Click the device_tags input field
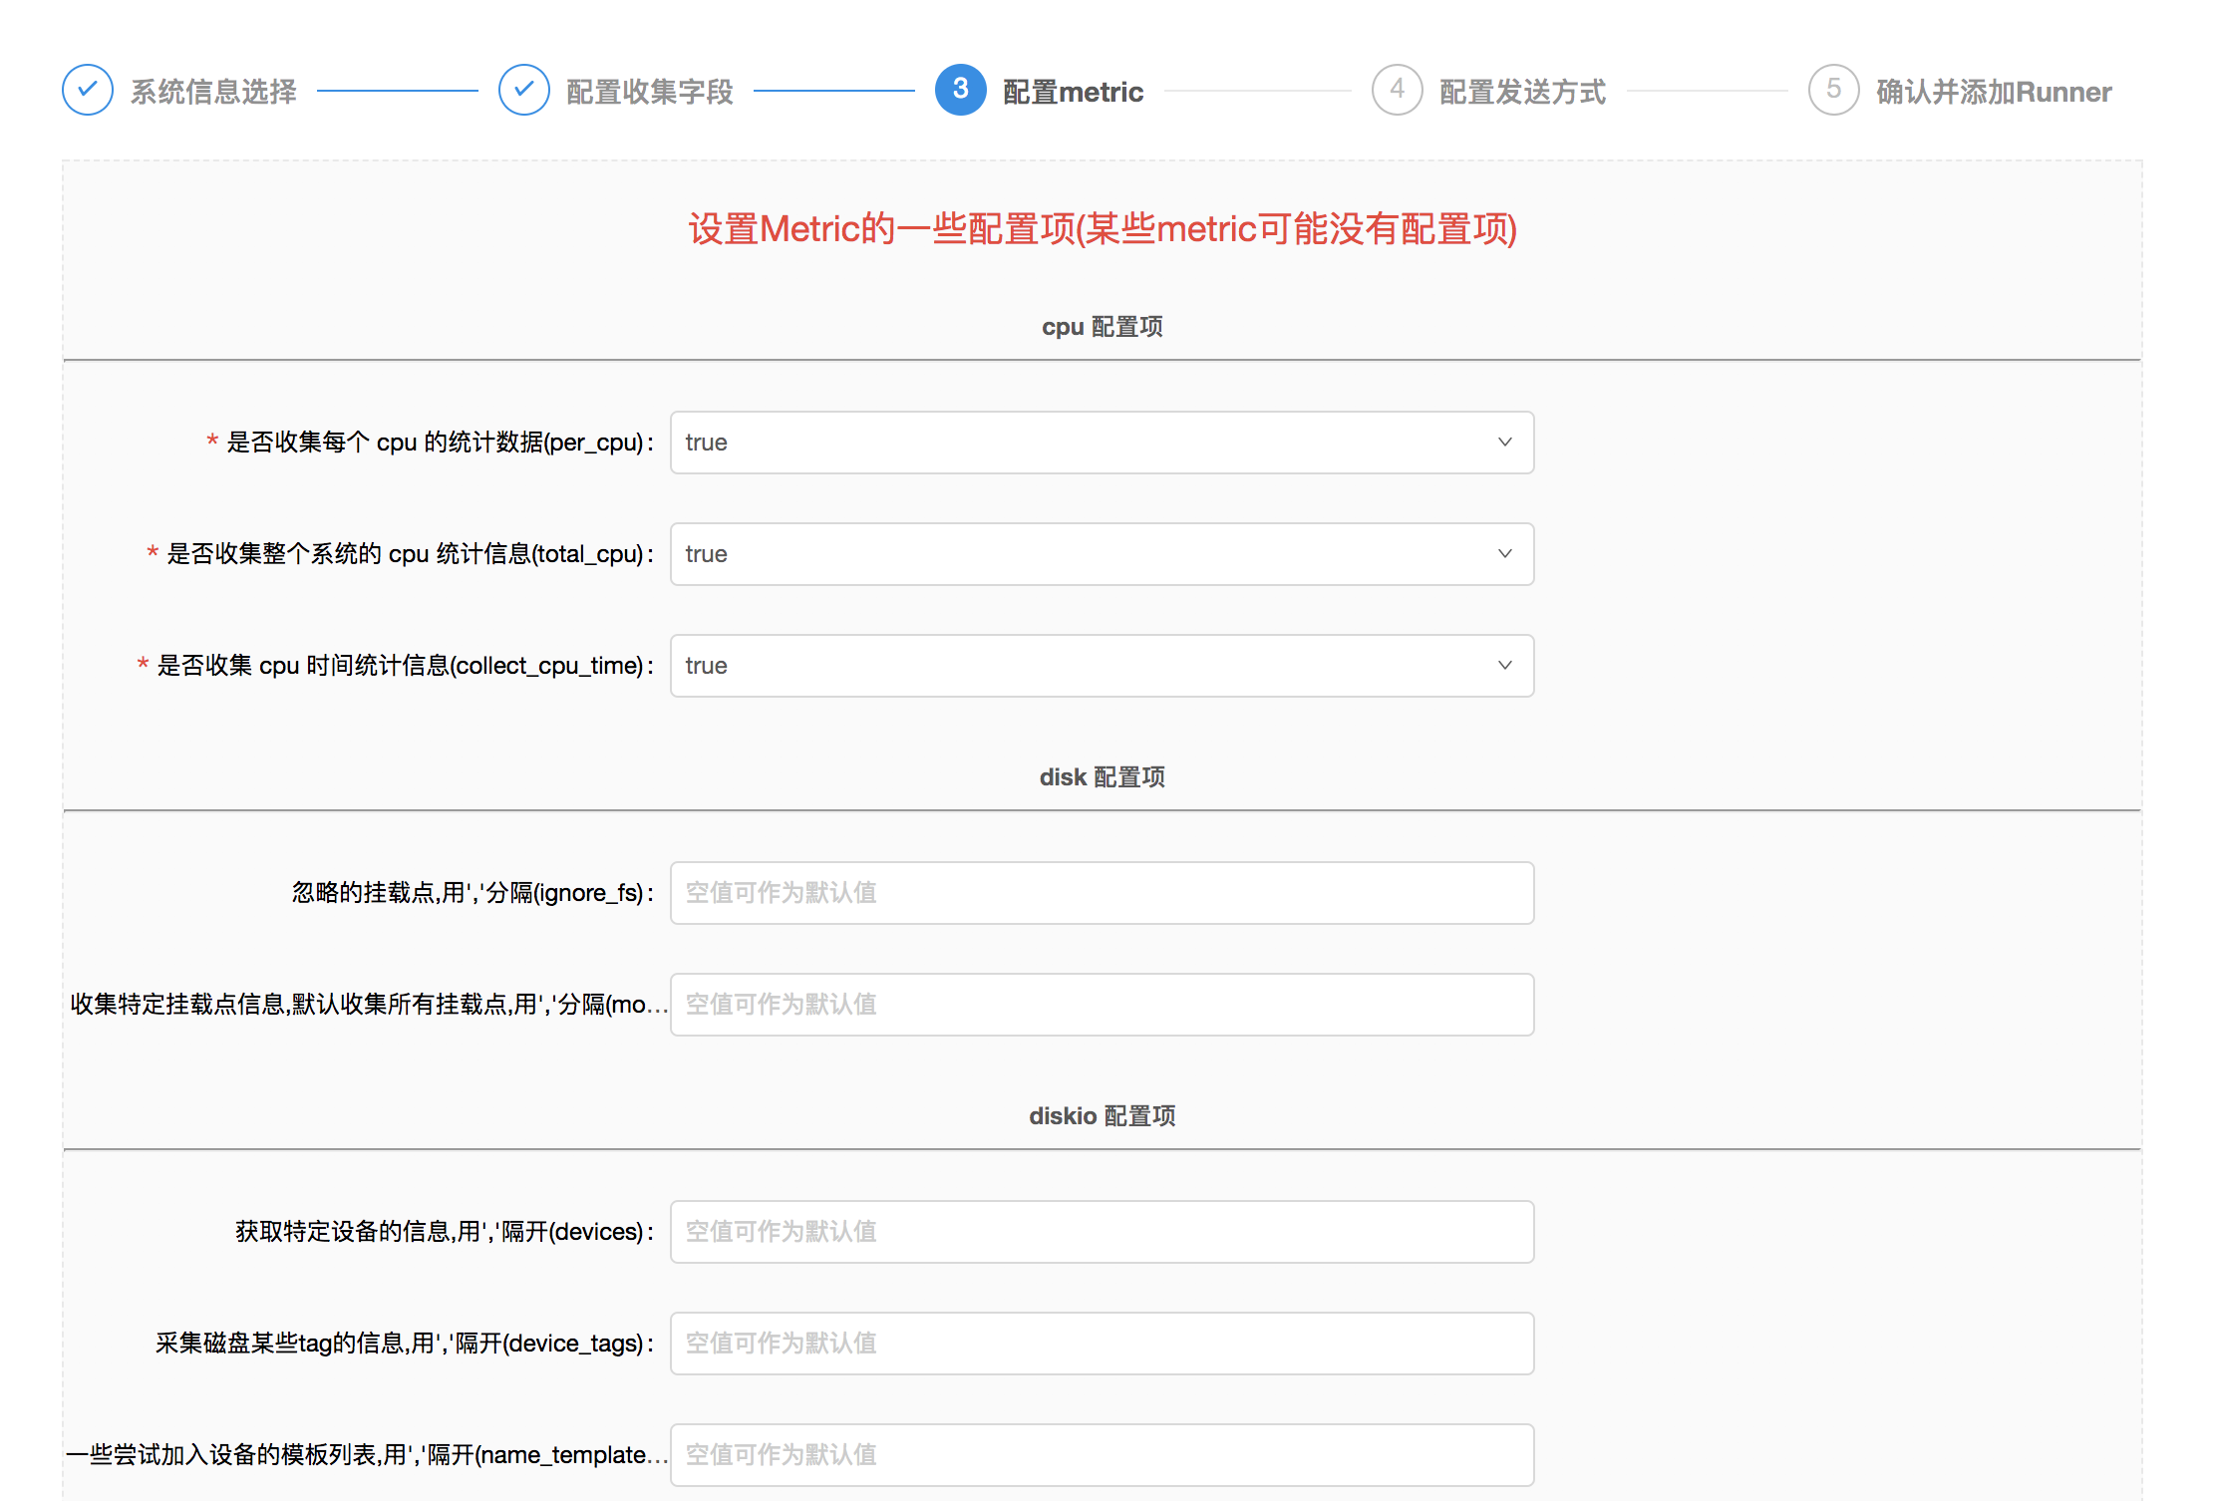This screenshot has width=2213, height=1501. point(1102,1344)
